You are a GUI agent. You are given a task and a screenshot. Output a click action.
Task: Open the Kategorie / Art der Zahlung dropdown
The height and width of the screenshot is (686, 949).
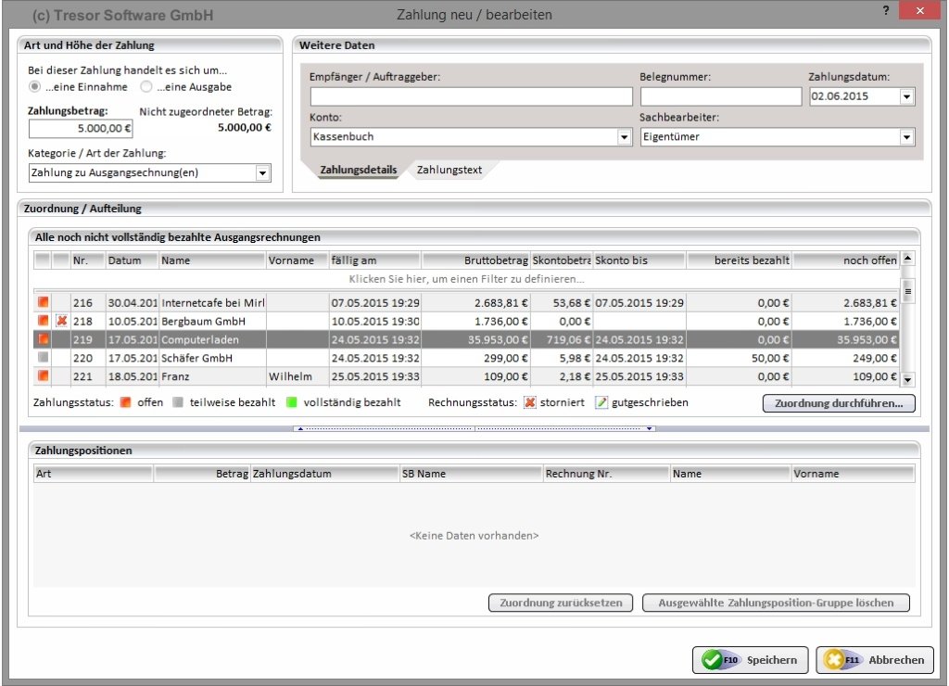tap(262, 173)
